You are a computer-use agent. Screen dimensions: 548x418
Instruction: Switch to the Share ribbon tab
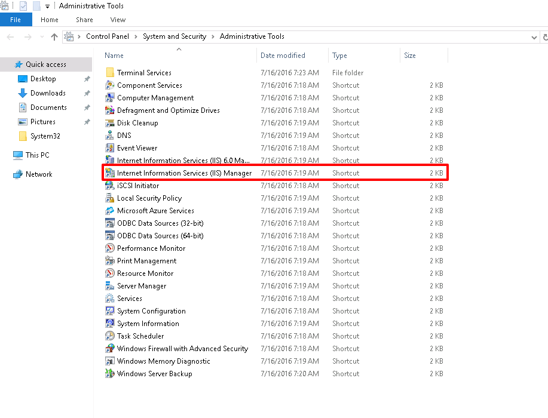85,20
